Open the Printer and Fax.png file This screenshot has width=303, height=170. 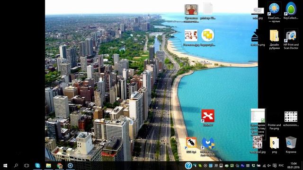[274, 127]
